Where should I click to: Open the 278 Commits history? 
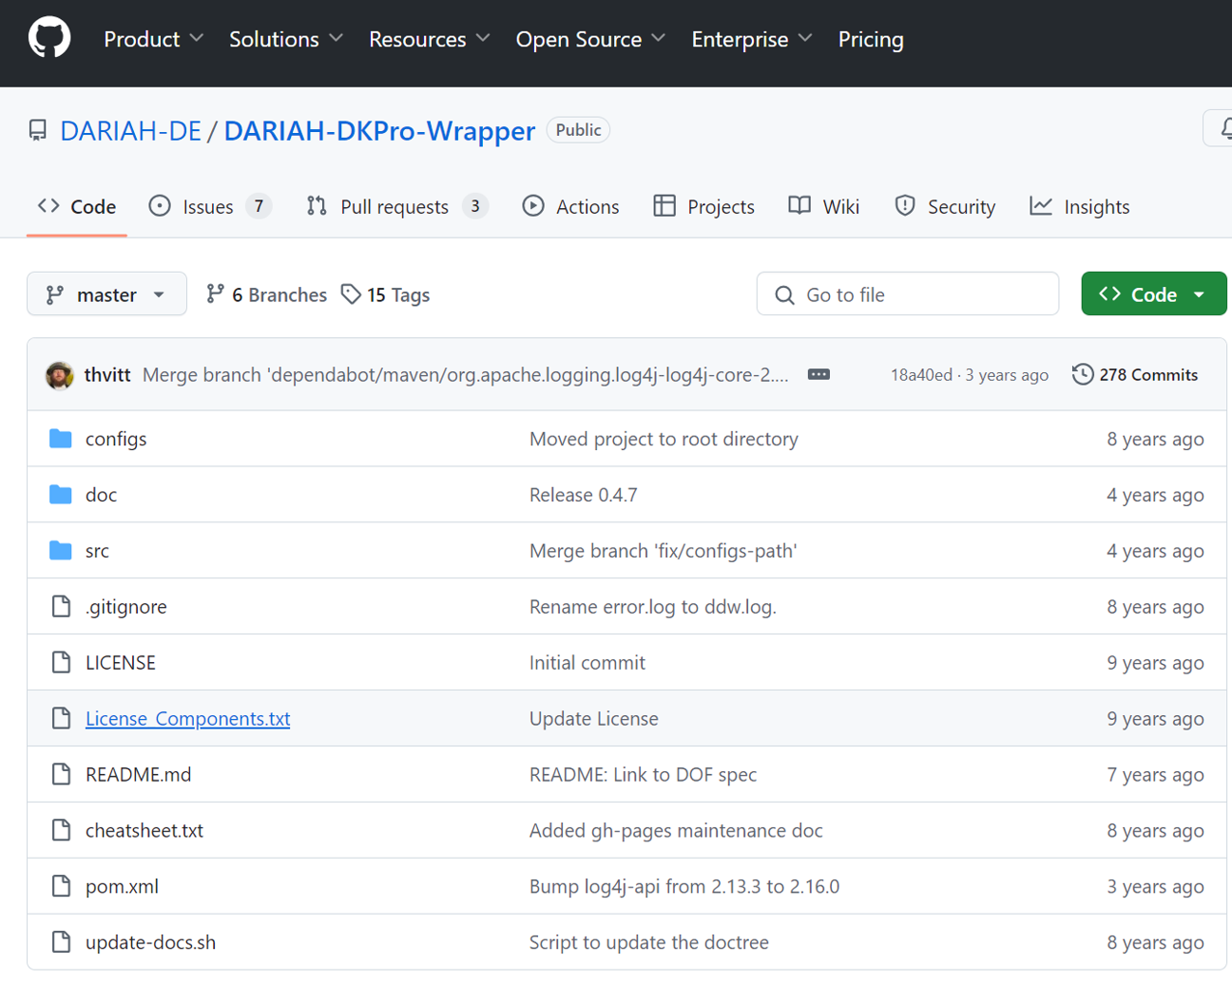point(1135,375)
